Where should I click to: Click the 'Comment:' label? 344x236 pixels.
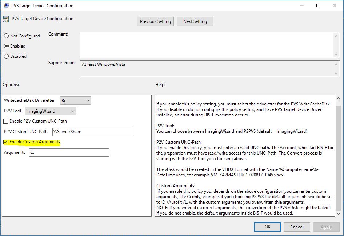[58, 34]
